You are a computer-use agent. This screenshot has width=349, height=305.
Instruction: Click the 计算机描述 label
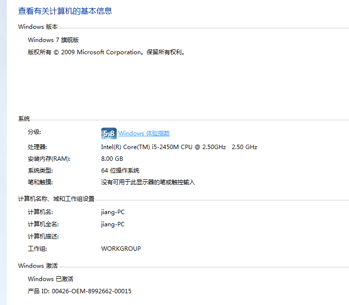(44, 237)
